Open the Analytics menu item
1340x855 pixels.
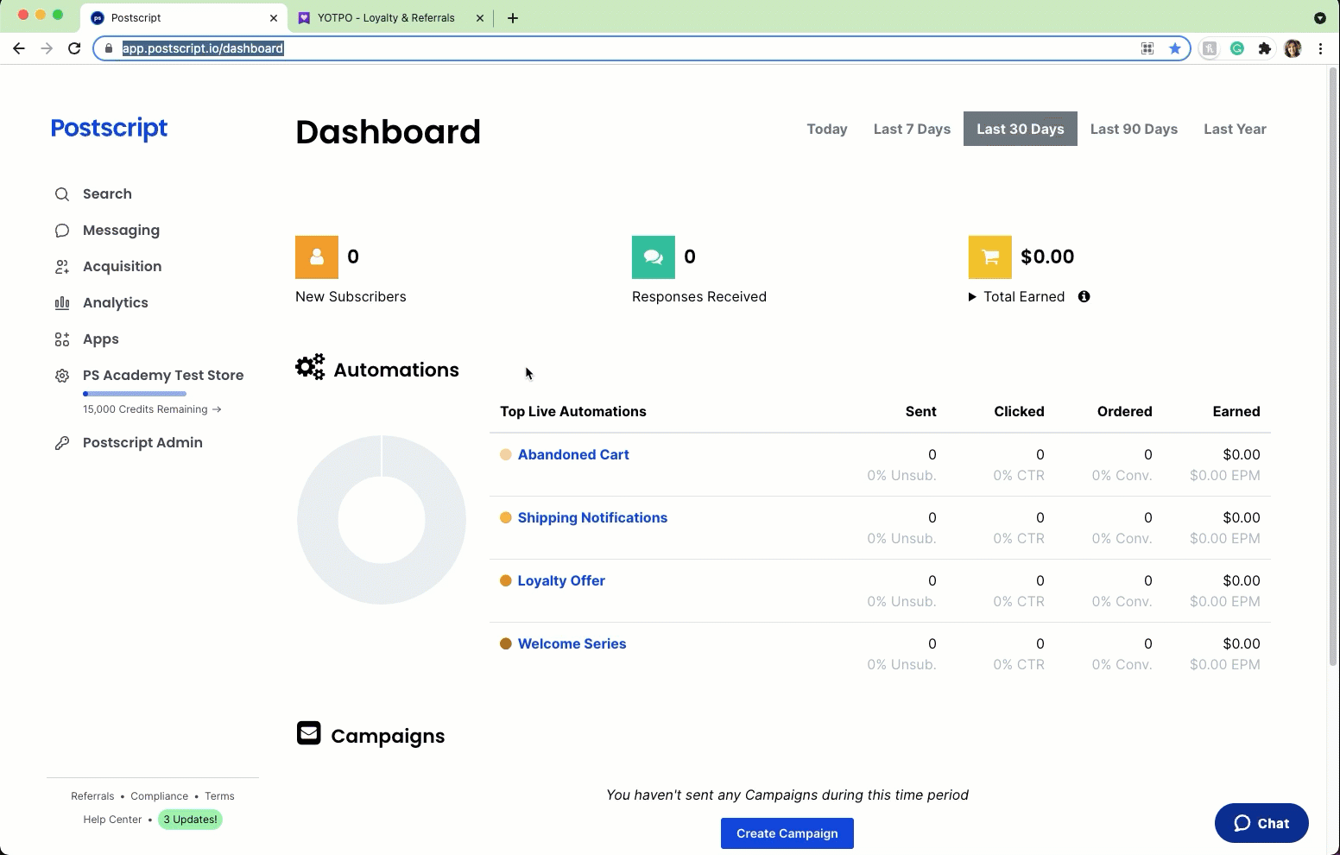click(x=116, y=303)
